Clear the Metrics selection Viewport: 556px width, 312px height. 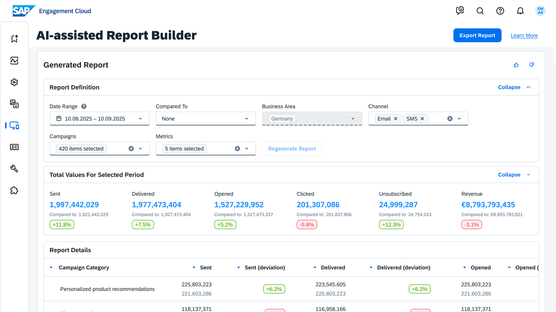tap(237, 148)
